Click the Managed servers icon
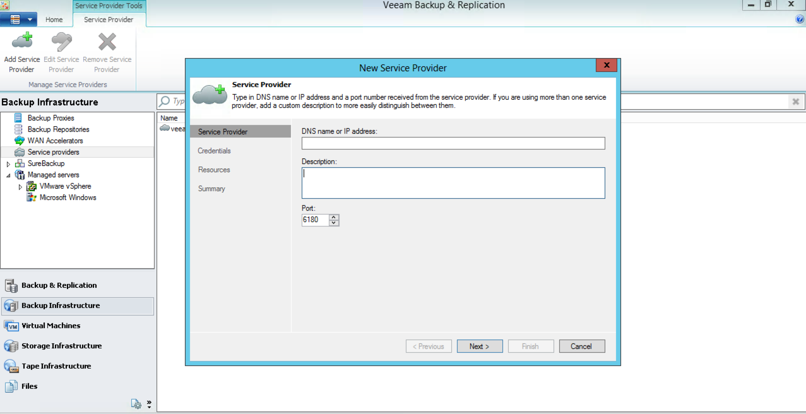The height and width of the screenshot is (414, 806). [20, 175]
